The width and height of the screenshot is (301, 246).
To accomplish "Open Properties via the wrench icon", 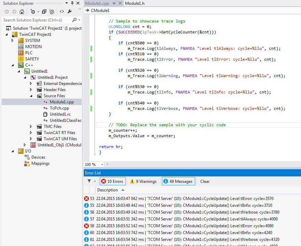I will pyautogui.click(x=69, y=12).
